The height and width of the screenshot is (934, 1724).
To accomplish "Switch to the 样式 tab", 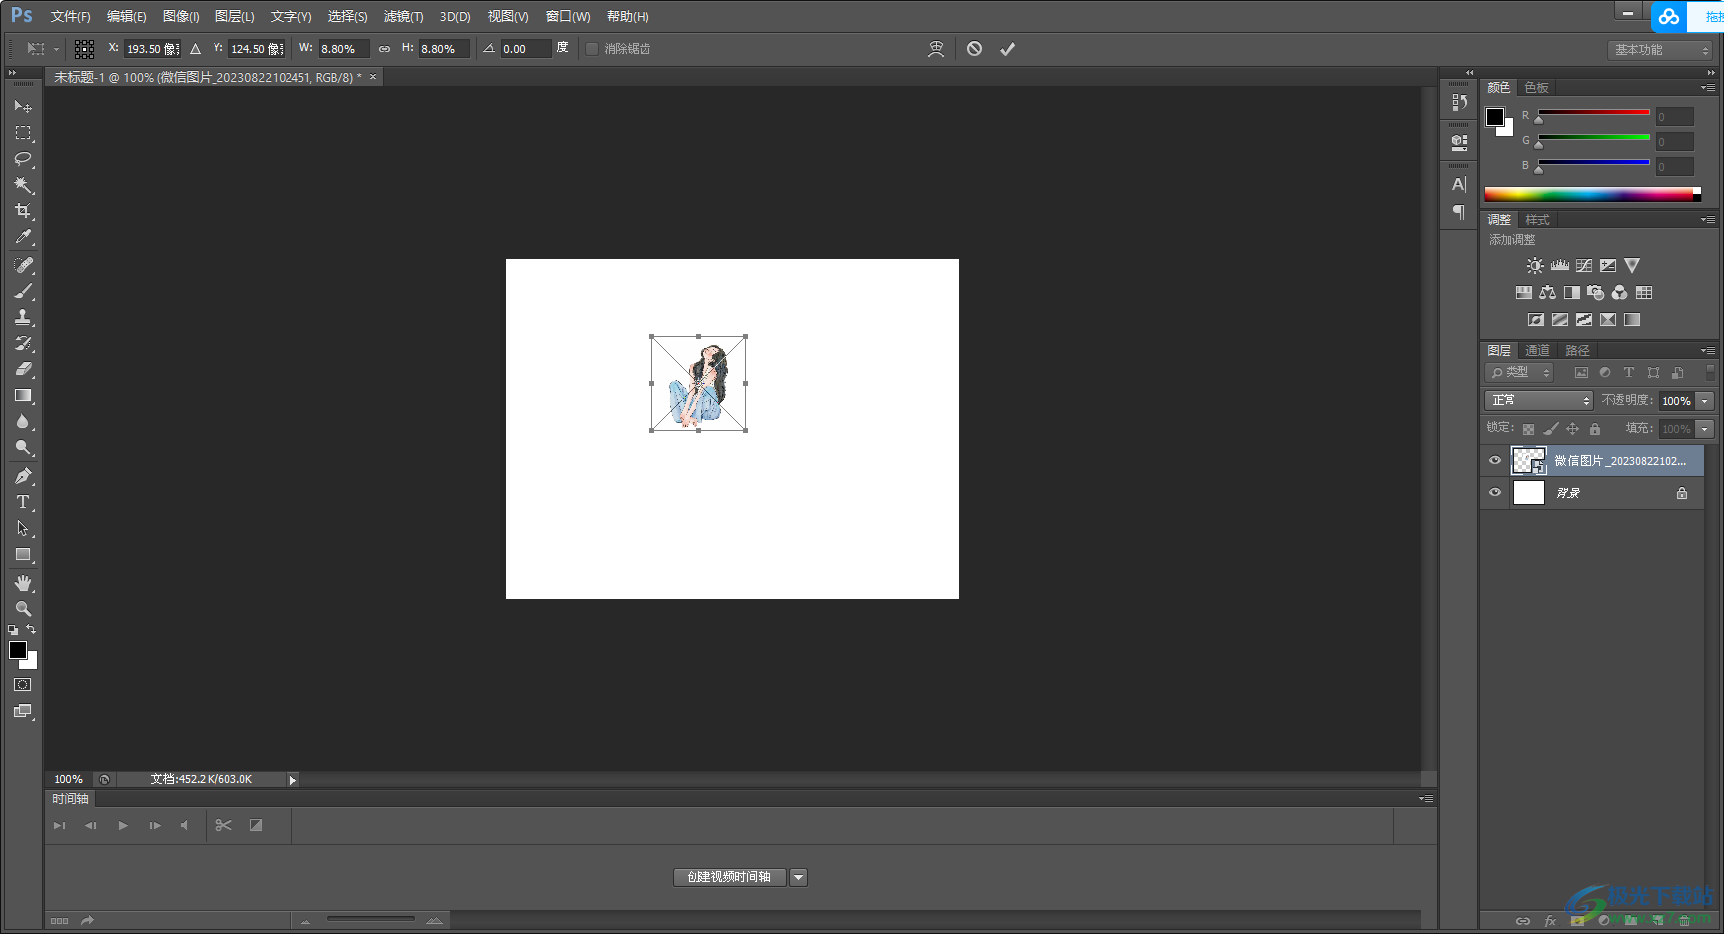I will tap(1537, 219).
